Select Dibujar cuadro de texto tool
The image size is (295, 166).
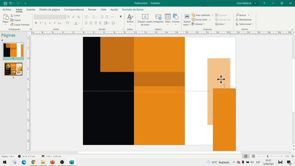point(145,20)
